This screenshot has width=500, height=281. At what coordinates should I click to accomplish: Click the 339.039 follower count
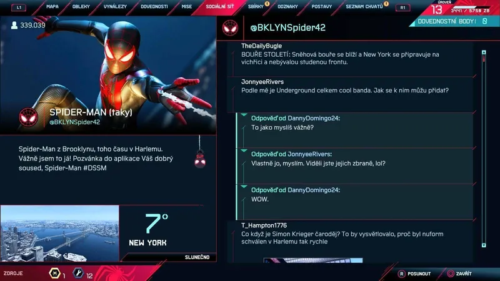click(33, 25)
